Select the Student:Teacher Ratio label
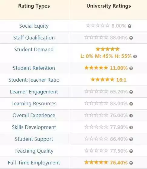147x169 pixels. [34, 80]
